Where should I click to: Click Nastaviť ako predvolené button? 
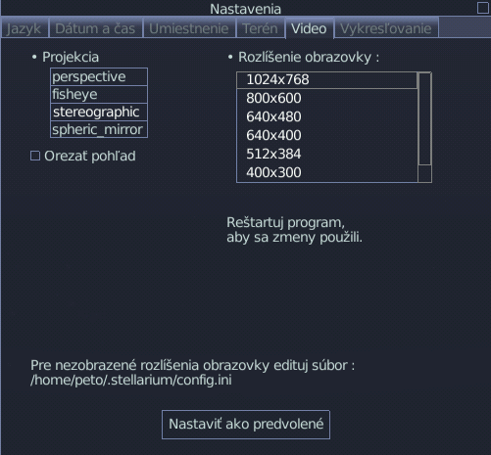[246, 425]
